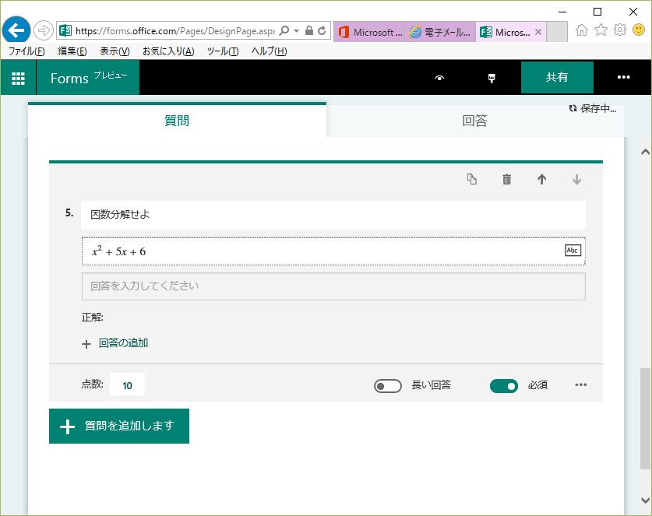The height and width of the screenshot is (516, 652).
Task: Open the 表示(V) menu
Action: click(x=115, y=51)
